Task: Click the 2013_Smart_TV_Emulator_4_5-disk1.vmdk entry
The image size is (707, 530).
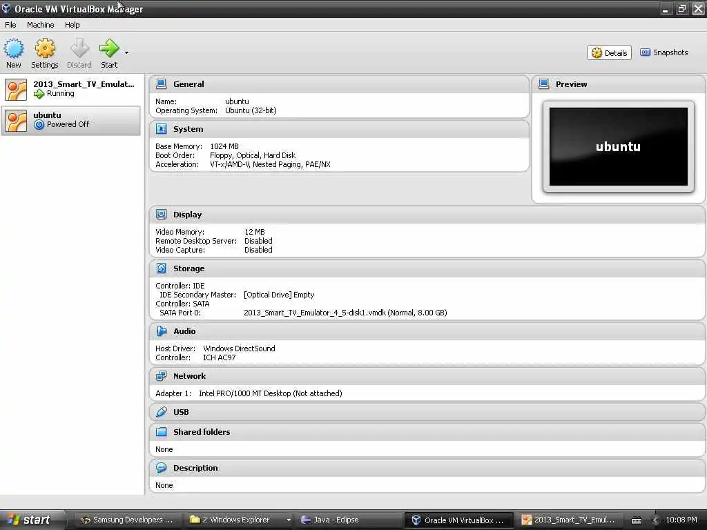Action: [345, 313]
